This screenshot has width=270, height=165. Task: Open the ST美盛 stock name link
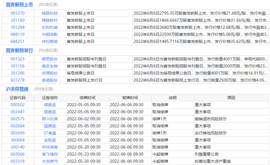[50, 133]
